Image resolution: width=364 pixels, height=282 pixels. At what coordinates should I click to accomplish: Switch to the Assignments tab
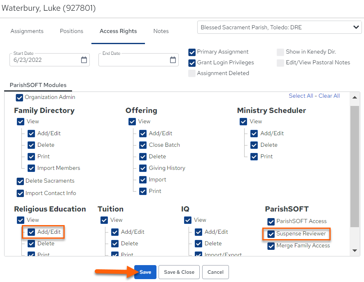coord(27,31)
